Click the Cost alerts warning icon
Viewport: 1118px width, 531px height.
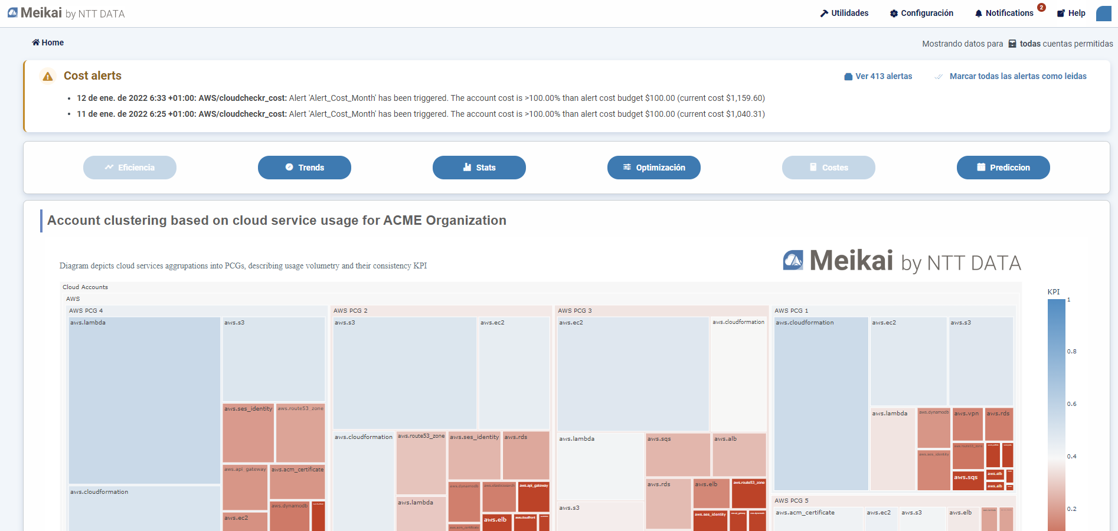click(x=48, y=76)
